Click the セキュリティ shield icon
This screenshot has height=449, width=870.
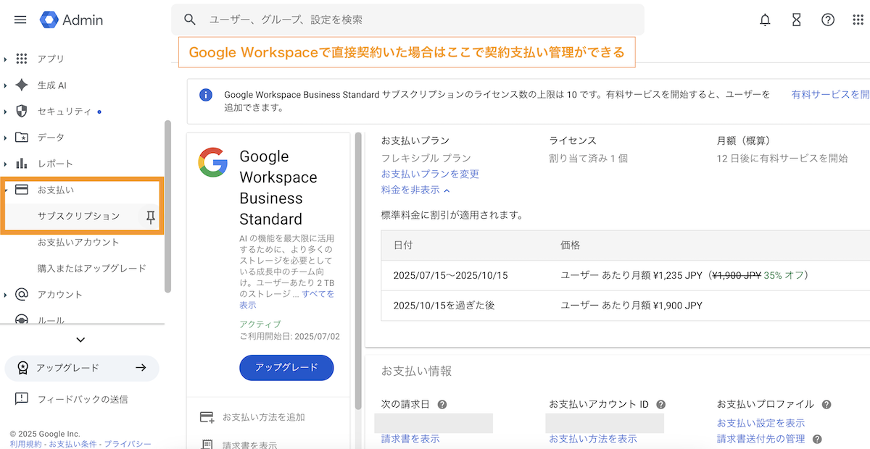click(22, 111)
